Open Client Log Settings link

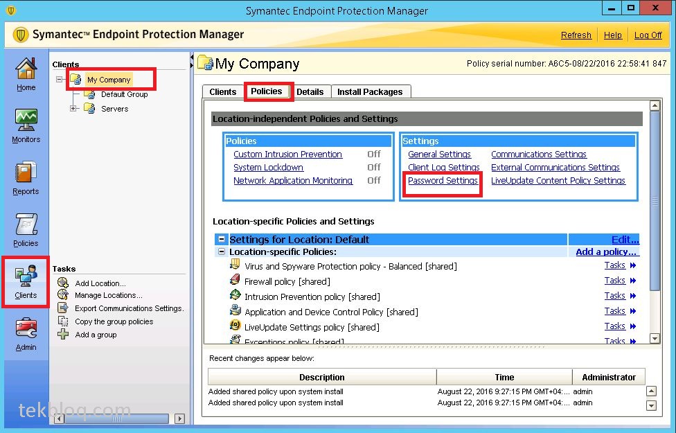coord(443,167)
